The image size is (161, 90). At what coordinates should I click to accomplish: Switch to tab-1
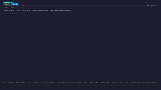point(7,4)
